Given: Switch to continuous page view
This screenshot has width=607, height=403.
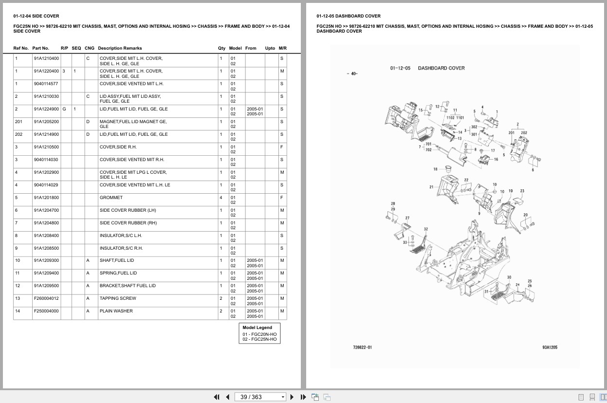Looking at the screenshot, I should [592, 397].
